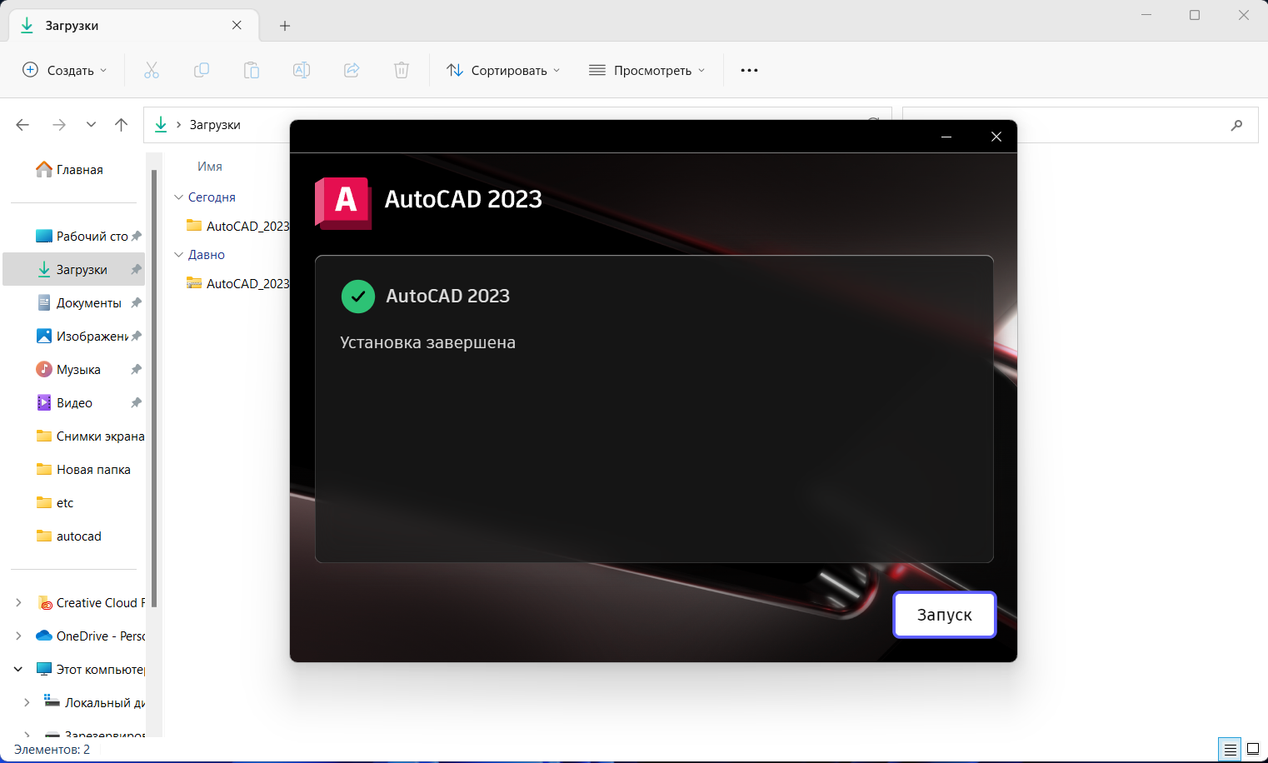Click the green installation complete checkmark icon
Viewport: 1268px width, 763px height.
358,297
